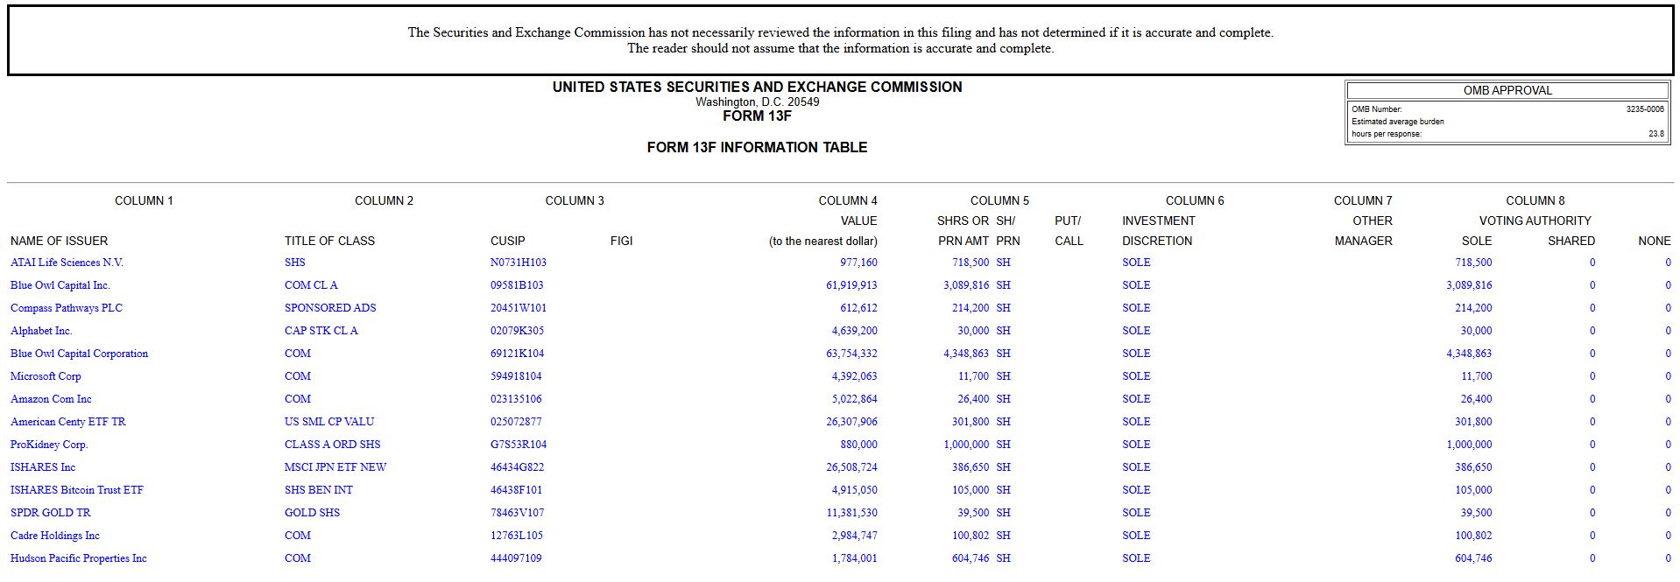1680x582 pixels.
Task: Click CUSIP 20451W101
Action: point(519,308)
